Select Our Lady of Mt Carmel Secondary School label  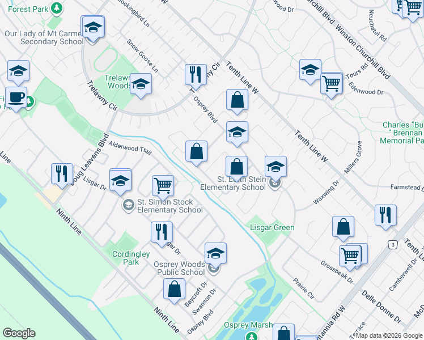pyautogui.click(x=44, y=37)
